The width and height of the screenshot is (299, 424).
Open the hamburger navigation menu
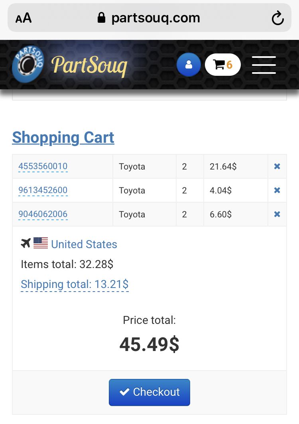[x=264, y=65]
